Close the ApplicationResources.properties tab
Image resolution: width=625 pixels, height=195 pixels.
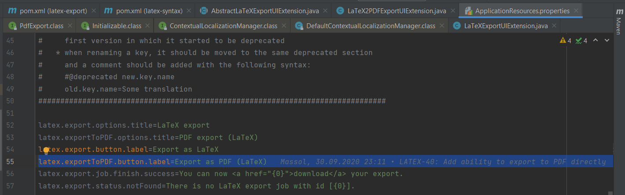coord(576,11)
